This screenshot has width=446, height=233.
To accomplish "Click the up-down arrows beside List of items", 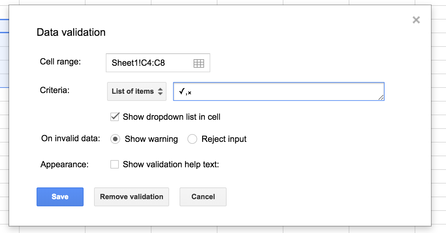I will click(x=160, y=91).
